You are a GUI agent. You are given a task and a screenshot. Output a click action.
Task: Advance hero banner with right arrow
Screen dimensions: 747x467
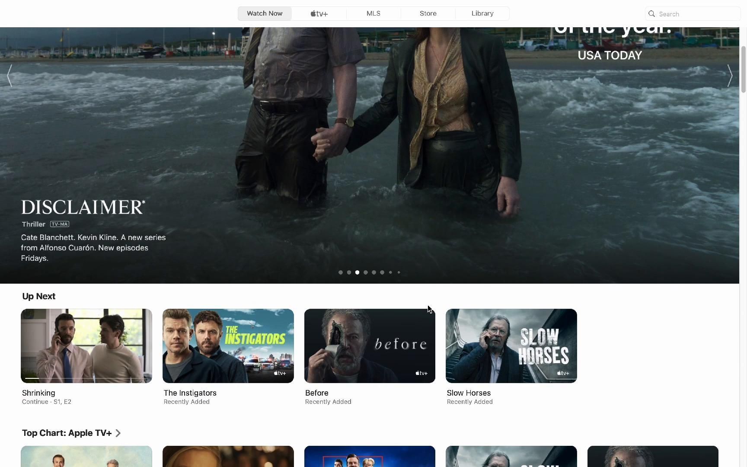pos(730,76)
